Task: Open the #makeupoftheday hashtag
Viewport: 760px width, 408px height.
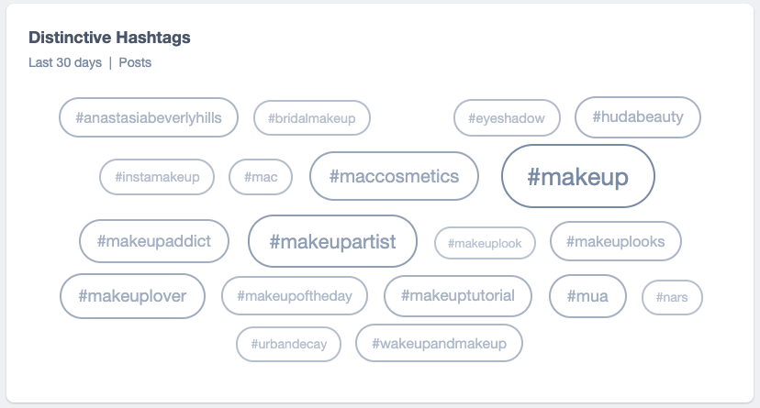Action: point(295,296)
